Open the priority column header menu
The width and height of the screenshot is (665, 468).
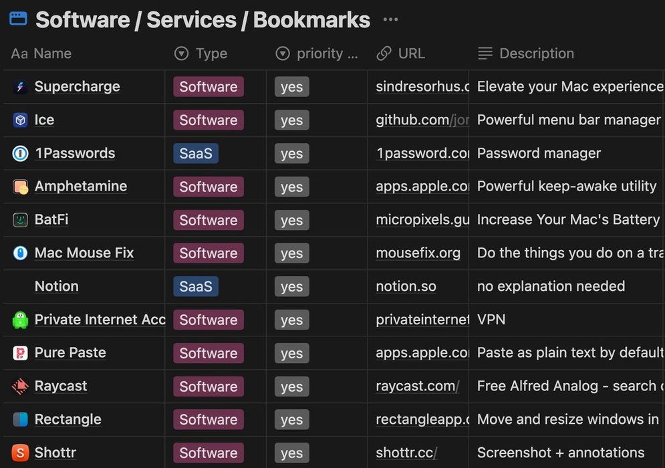point(317,53)
